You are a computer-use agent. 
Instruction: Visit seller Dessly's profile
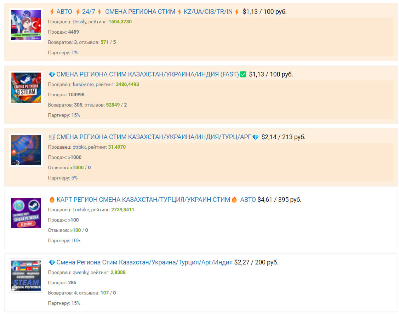coord(79,22)
